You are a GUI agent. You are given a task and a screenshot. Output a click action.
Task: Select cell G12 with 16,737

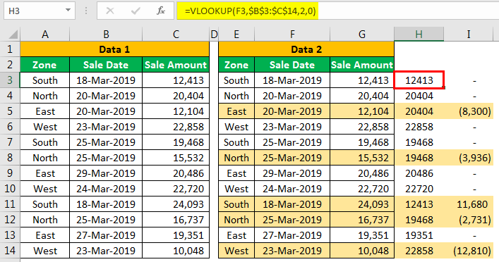tap(362, 220)
